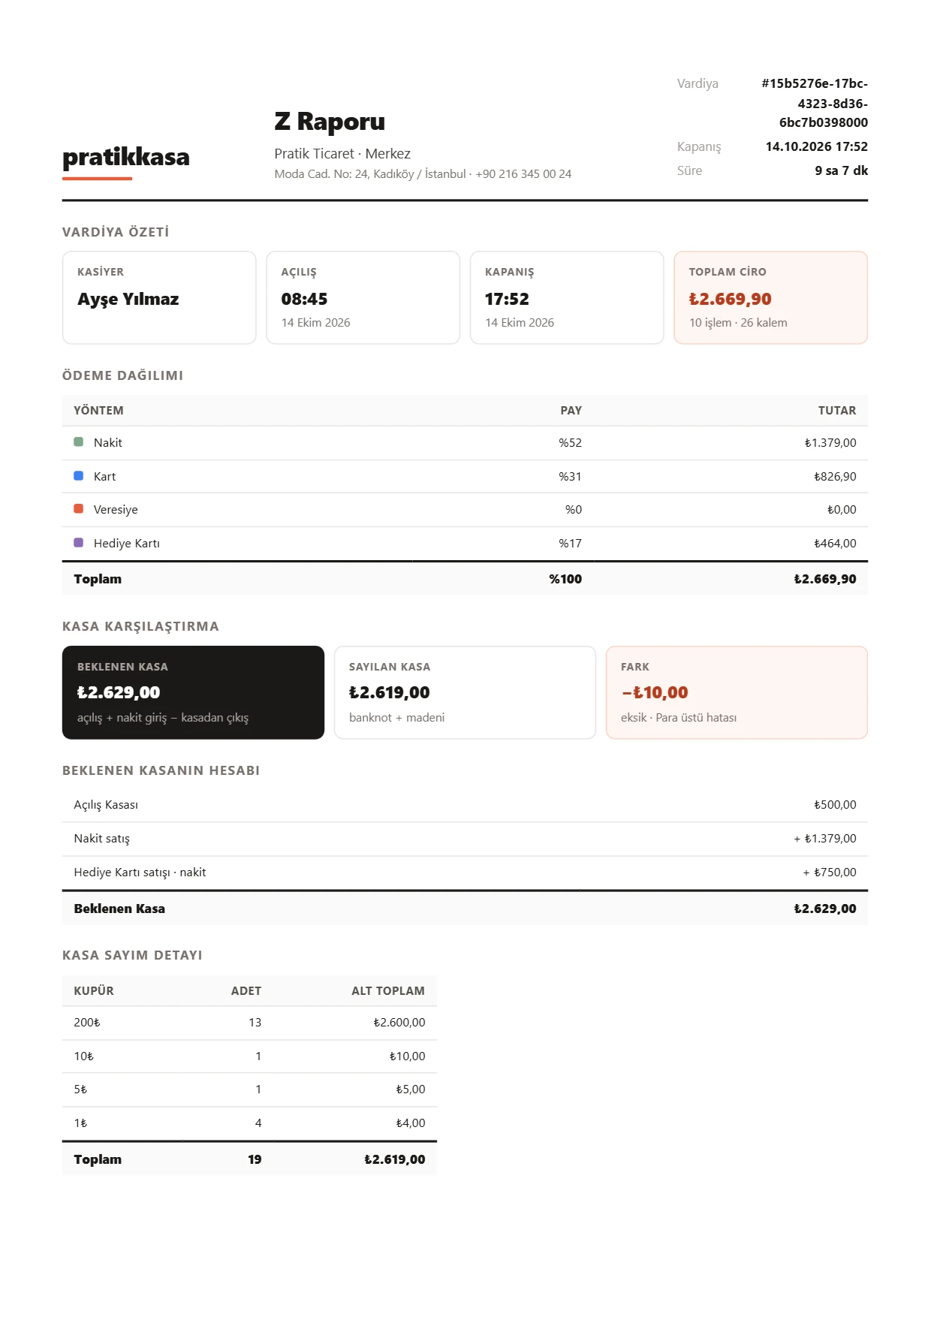
Task: Click "17:52" in the KAPANIŞ card
Action: coord(507,299)
